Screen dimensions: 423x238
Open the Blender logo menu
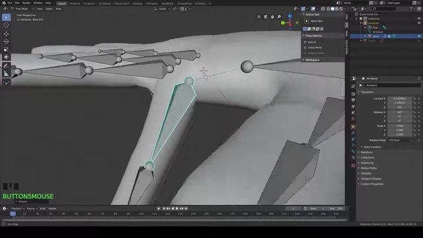coord(4,3)
